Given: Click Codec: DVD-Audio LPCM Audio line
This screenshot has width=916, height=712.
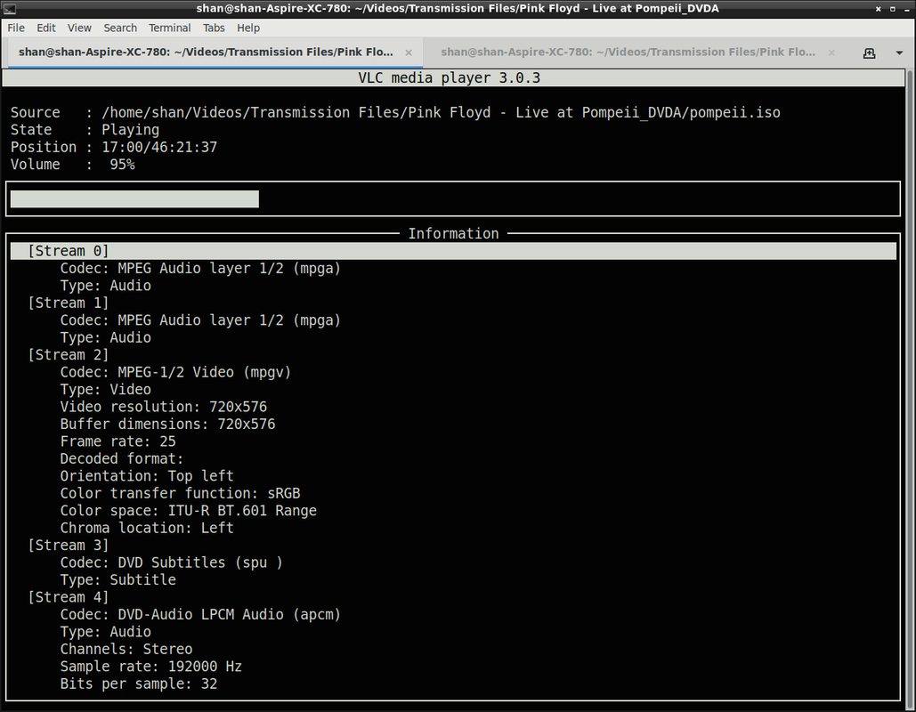Looking at the screenshot, I should click(200, 615).
